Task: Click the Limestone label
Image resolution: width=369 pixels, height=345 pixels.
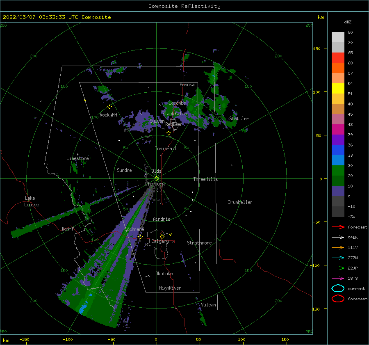Action: 77,158
